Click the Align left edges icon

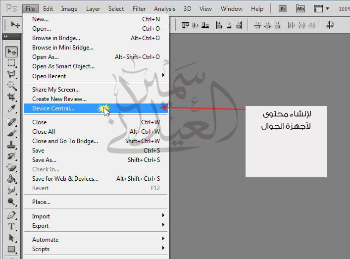tap(219, 25)
